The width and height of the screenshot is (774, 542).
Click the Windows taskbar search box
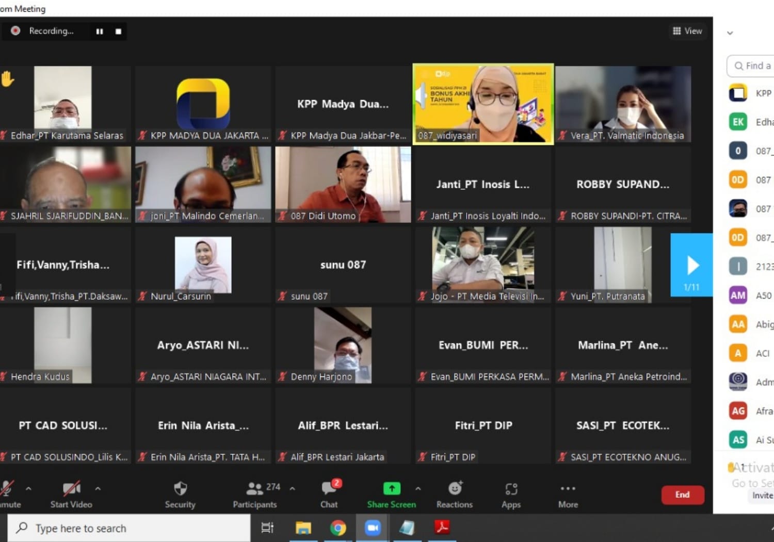point(129,528)
